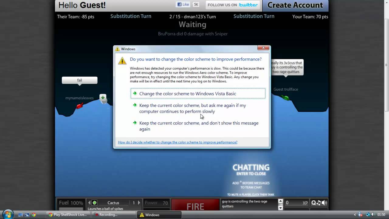Toggle the game sound speaker icon
Screen dimensions: 389x219
point(324,203)
